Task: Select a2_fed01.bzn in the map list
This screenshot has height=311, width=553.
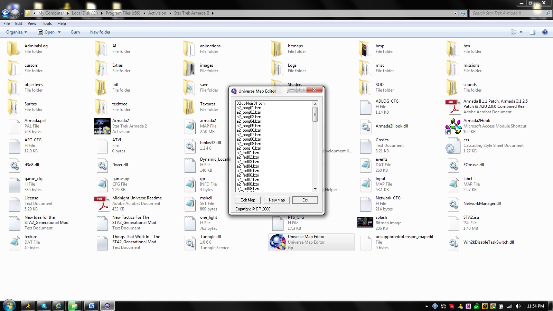Action: pyautogui.click(x=248, y=153)
